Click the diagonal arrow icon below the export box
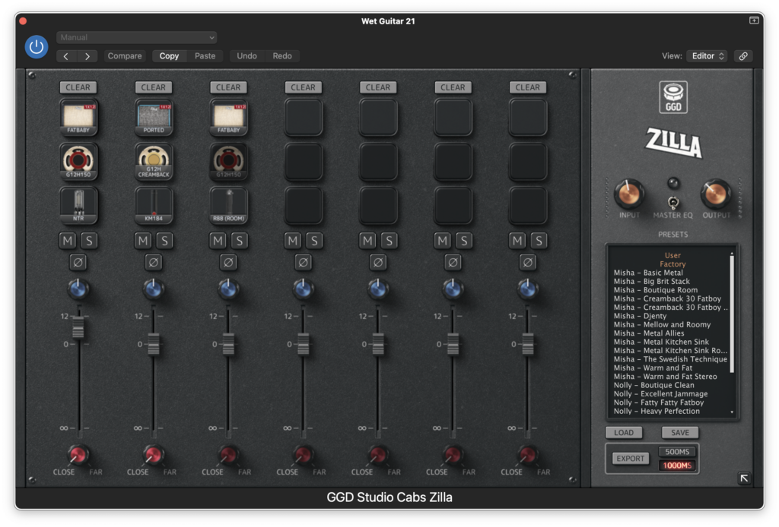 [x=744, y=478]
